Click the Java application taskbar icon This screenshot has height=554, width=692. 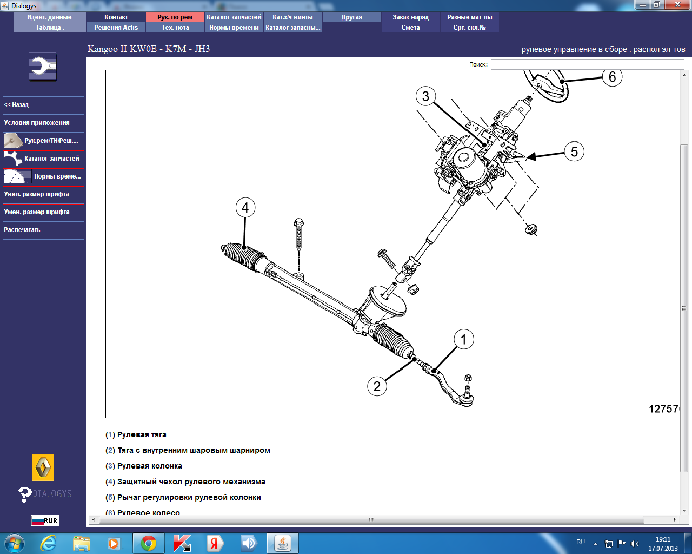click(x=282, y=543)
